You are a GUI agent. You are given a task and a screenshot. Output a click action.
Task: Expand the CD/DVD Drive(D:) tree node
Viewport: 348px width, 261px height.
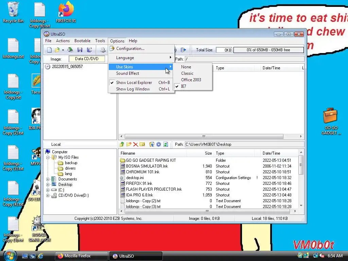coord(48,195)
